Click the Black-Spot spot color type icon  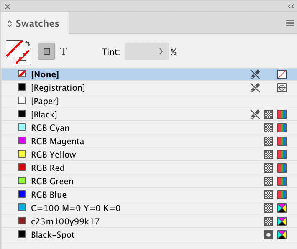pyautogui.click(x=269, y=235)
